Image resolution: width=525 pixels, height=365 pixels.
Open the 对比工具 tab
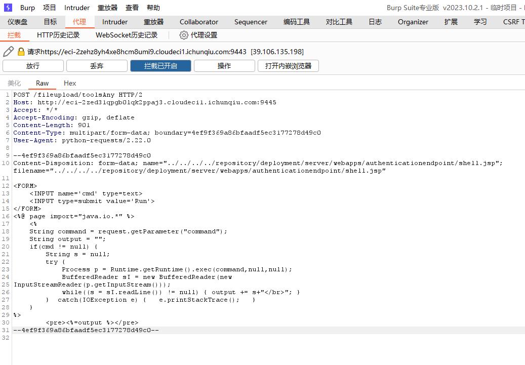point(339,22)
